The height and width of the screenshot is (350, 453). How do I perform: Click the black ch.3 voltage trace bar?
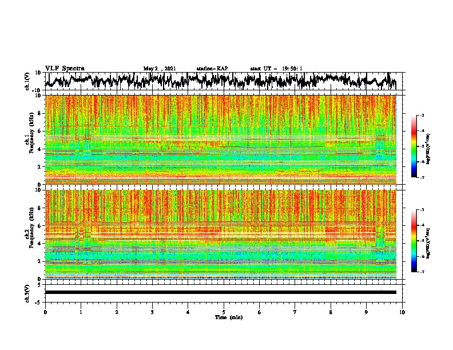click(221, 292)
